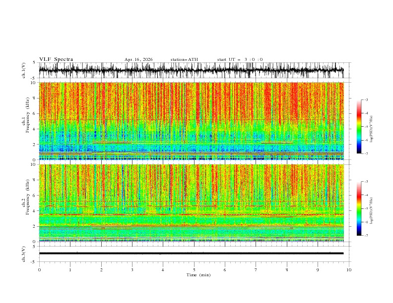Select the date "Apr. 16, 2026"
Viewport: 393px width, 303px height.
tap(138, 59)
